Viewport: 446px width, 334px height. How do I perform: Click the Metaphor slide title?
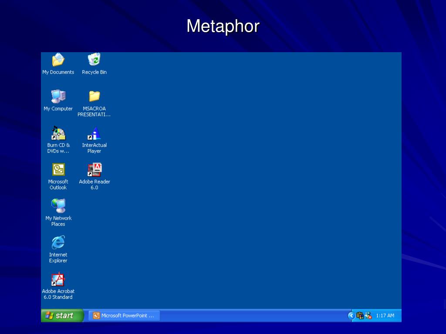pyautogui.click(x=223, y=26)
